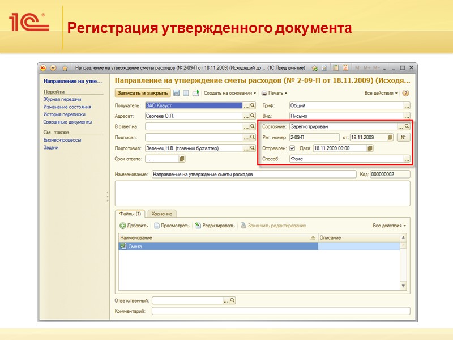Click the 1C round logo icon in title bar

pyautogui.click(x=43, y=68)
